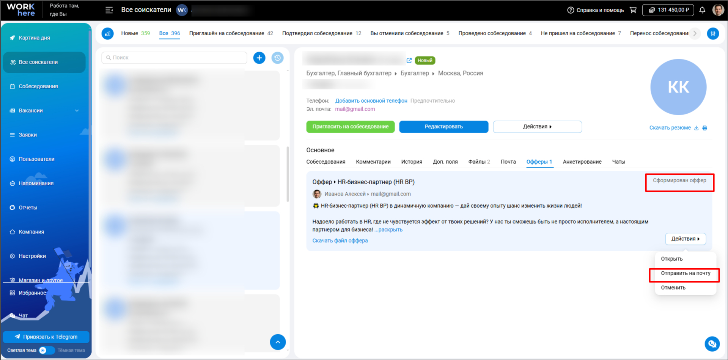Click Добавить основной телефон link
Image resolution: width=728 pixels, height=360 pixels.
pyautogui.click(x=371, y=101)
